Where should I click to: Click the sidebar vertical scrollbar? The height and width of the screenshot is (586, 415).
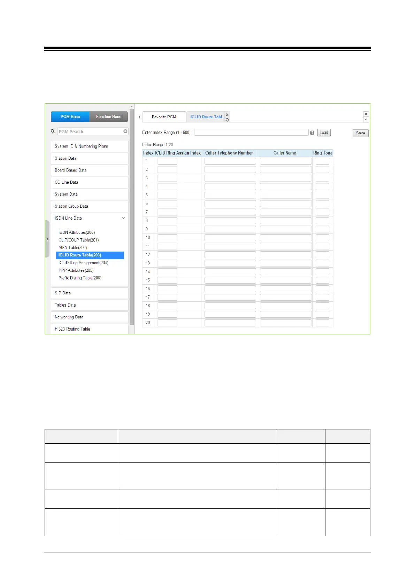pos(132,216)
